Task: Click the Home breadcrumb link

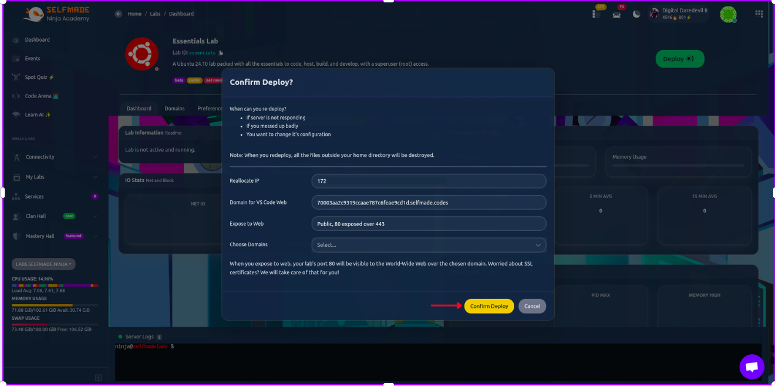Action: (134, 14)
